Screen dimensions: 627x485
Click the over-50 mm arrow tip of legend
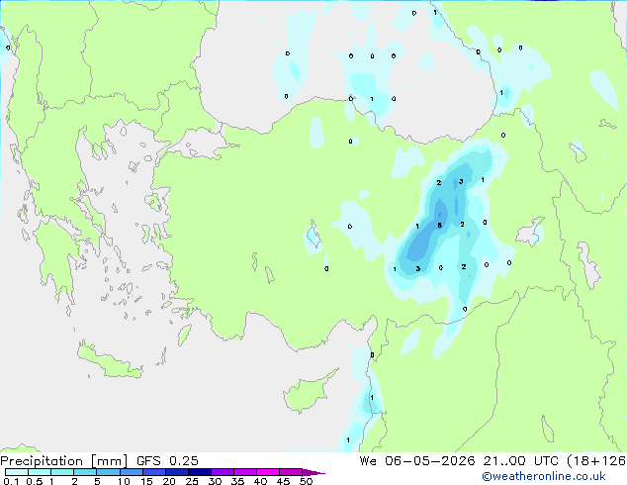tap(313, 472)
